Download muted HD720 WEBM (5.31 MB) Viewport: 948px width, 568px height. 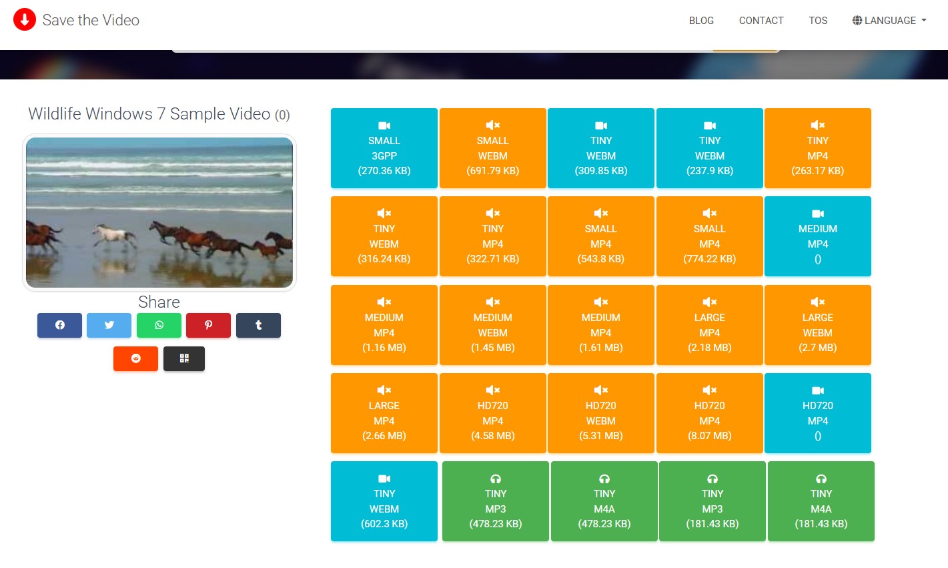pos(601,413)
